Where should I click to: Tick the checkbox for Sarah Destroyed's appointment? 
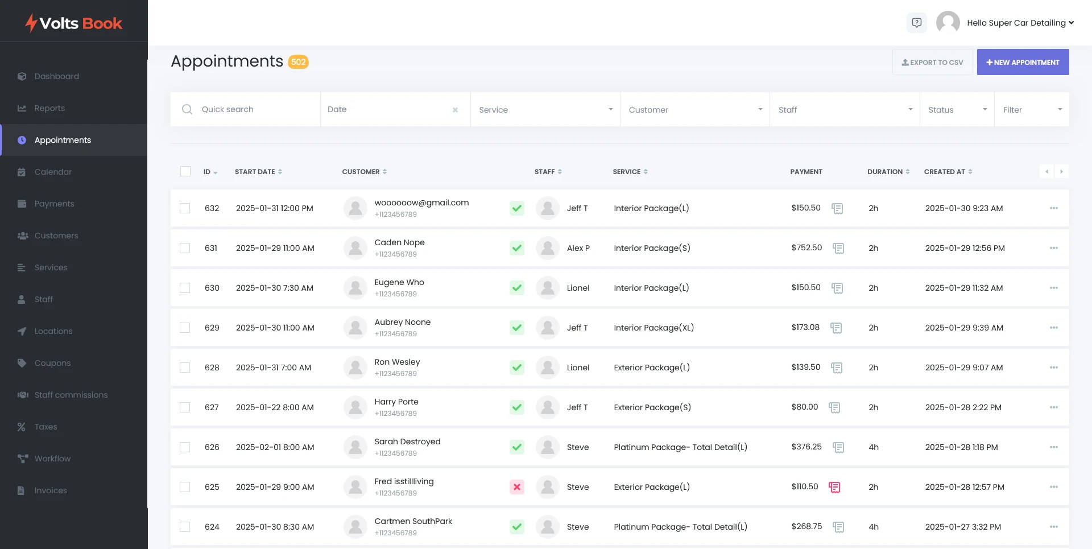point(185,447)
